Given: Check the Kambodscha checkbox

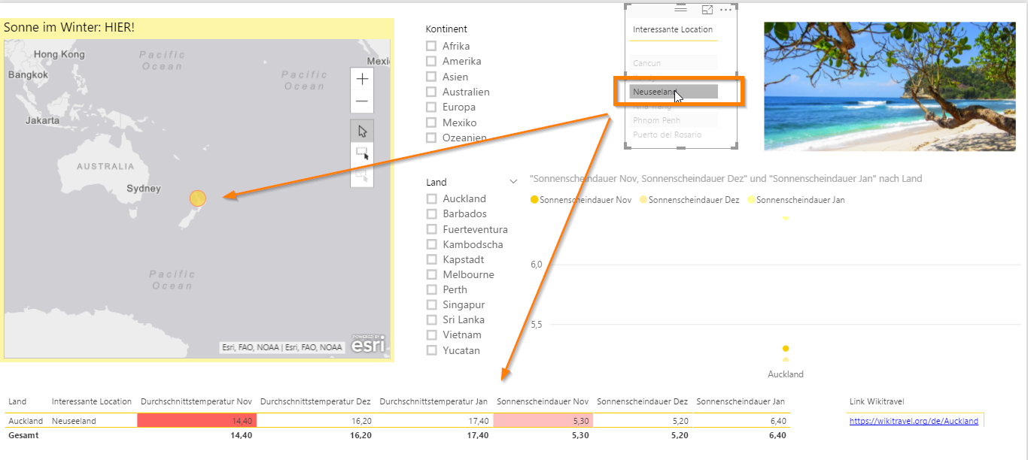Looking at the screenshot, I should pos(432,244).
